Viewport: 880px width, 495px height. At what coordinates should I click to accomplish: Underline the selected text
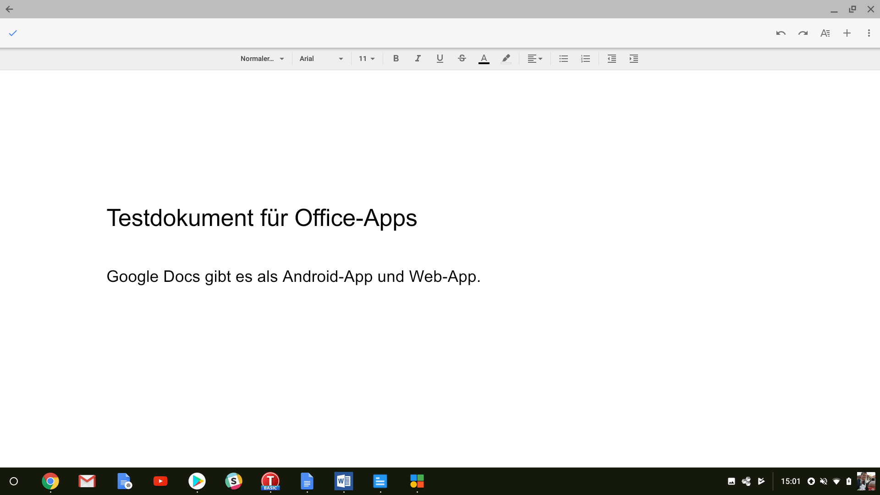(440, 59)
